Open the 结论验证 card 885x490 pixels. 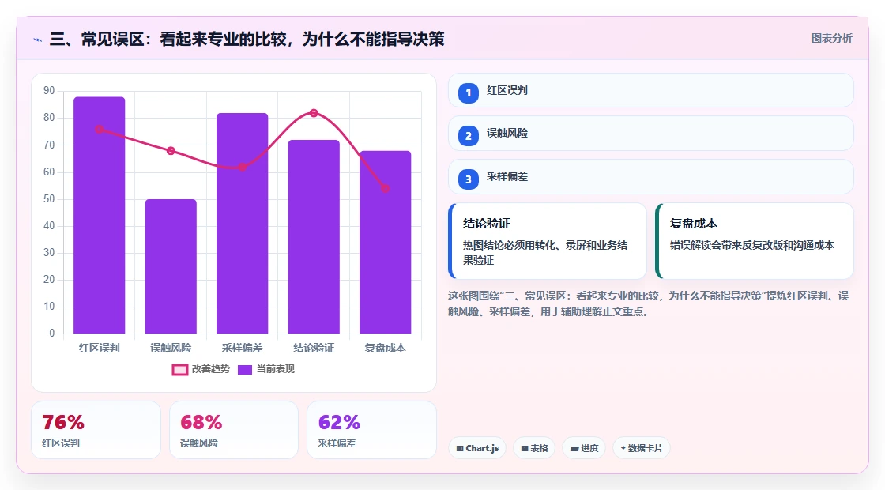point(548,241)
